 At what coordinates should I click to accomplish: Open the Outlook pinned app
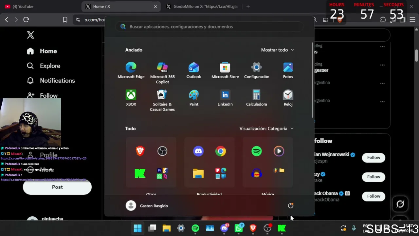click(194, 70)
